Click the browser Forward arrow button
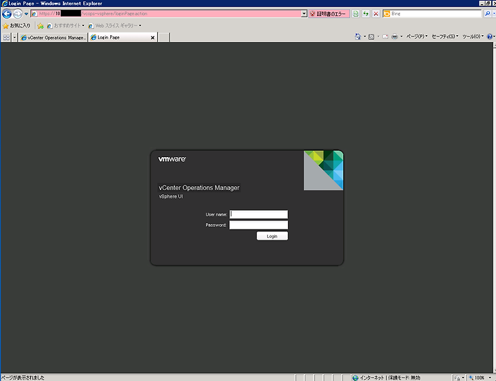 pos(18,14)
